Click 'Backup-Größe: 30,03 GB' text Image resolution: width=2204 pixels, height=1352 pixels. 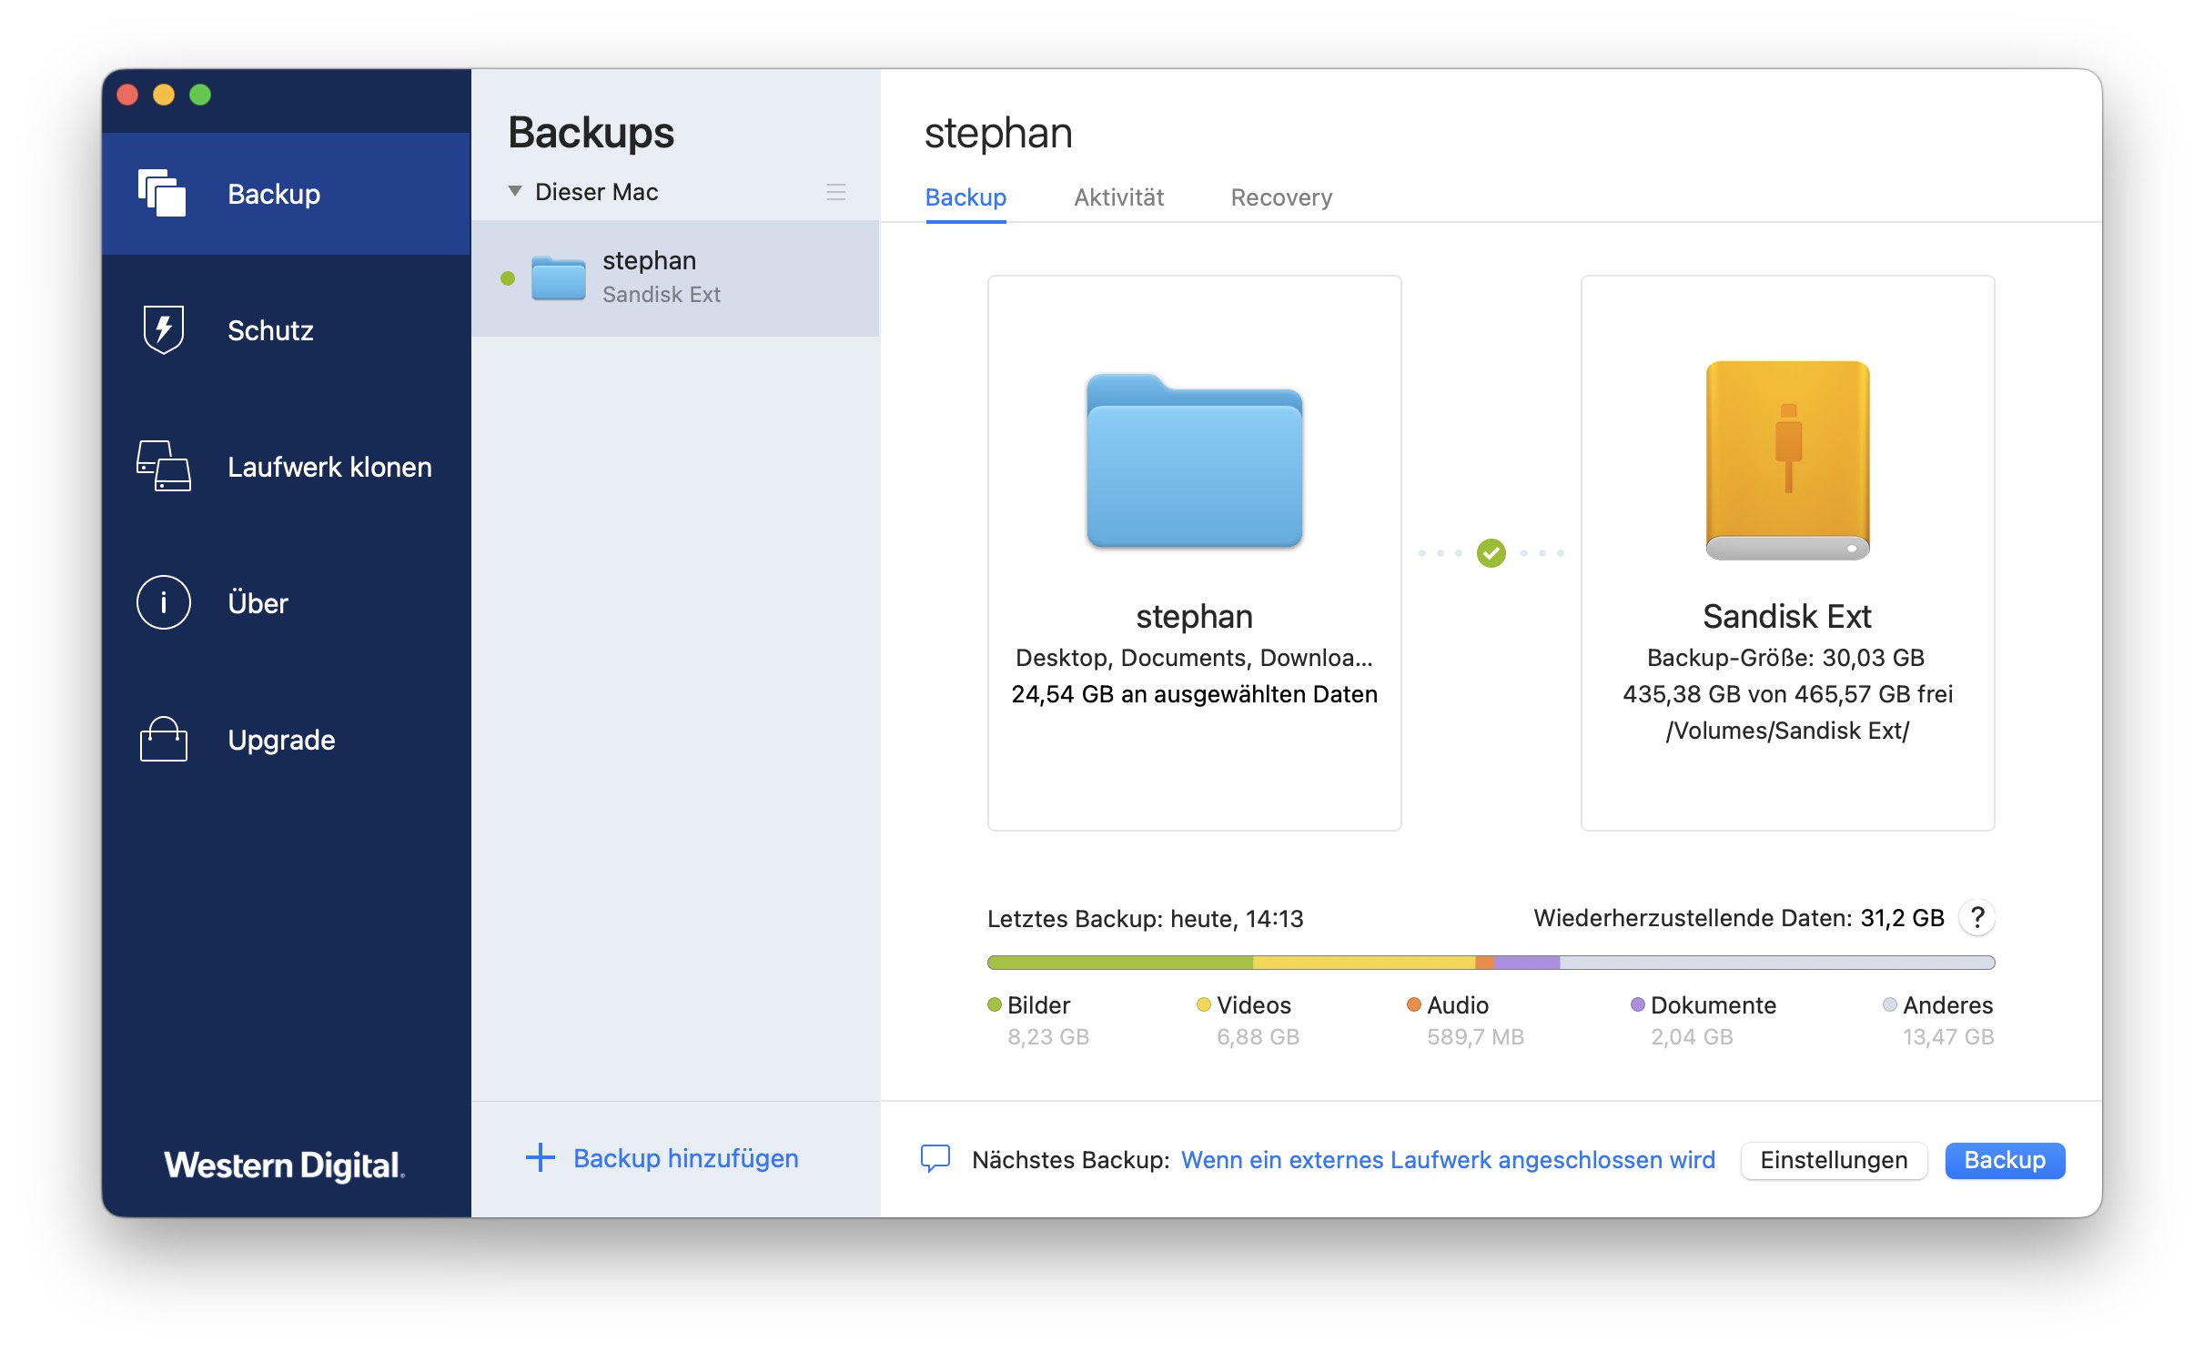tap(1786, 658)
